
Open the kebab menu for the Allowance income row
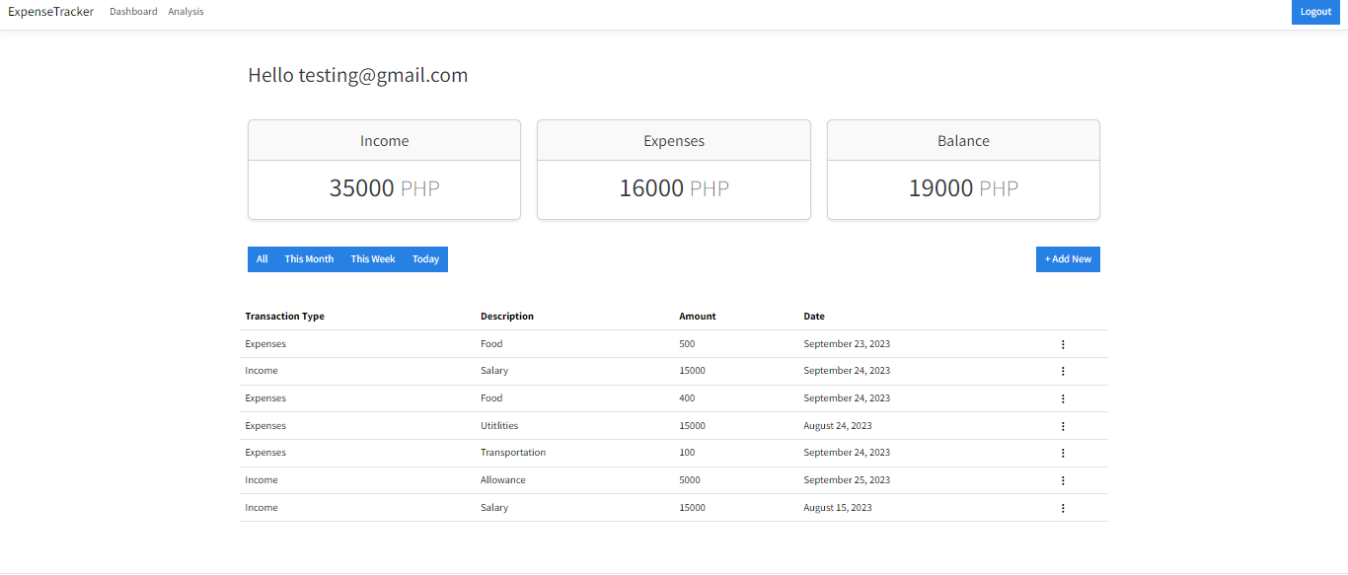1063,480
